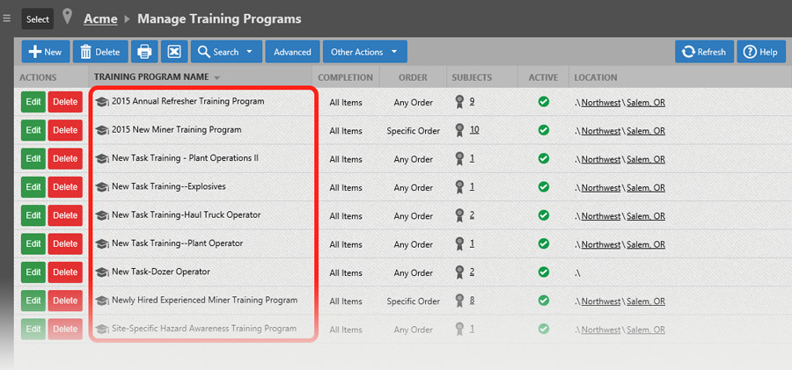Click the ribbon badge icon for New Task-Dozer Operator
The width and height of the screenshot is (792, 370).
coord(459,272)
